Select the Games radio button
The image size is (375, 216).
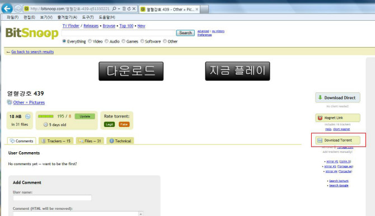tap(123, 41)
